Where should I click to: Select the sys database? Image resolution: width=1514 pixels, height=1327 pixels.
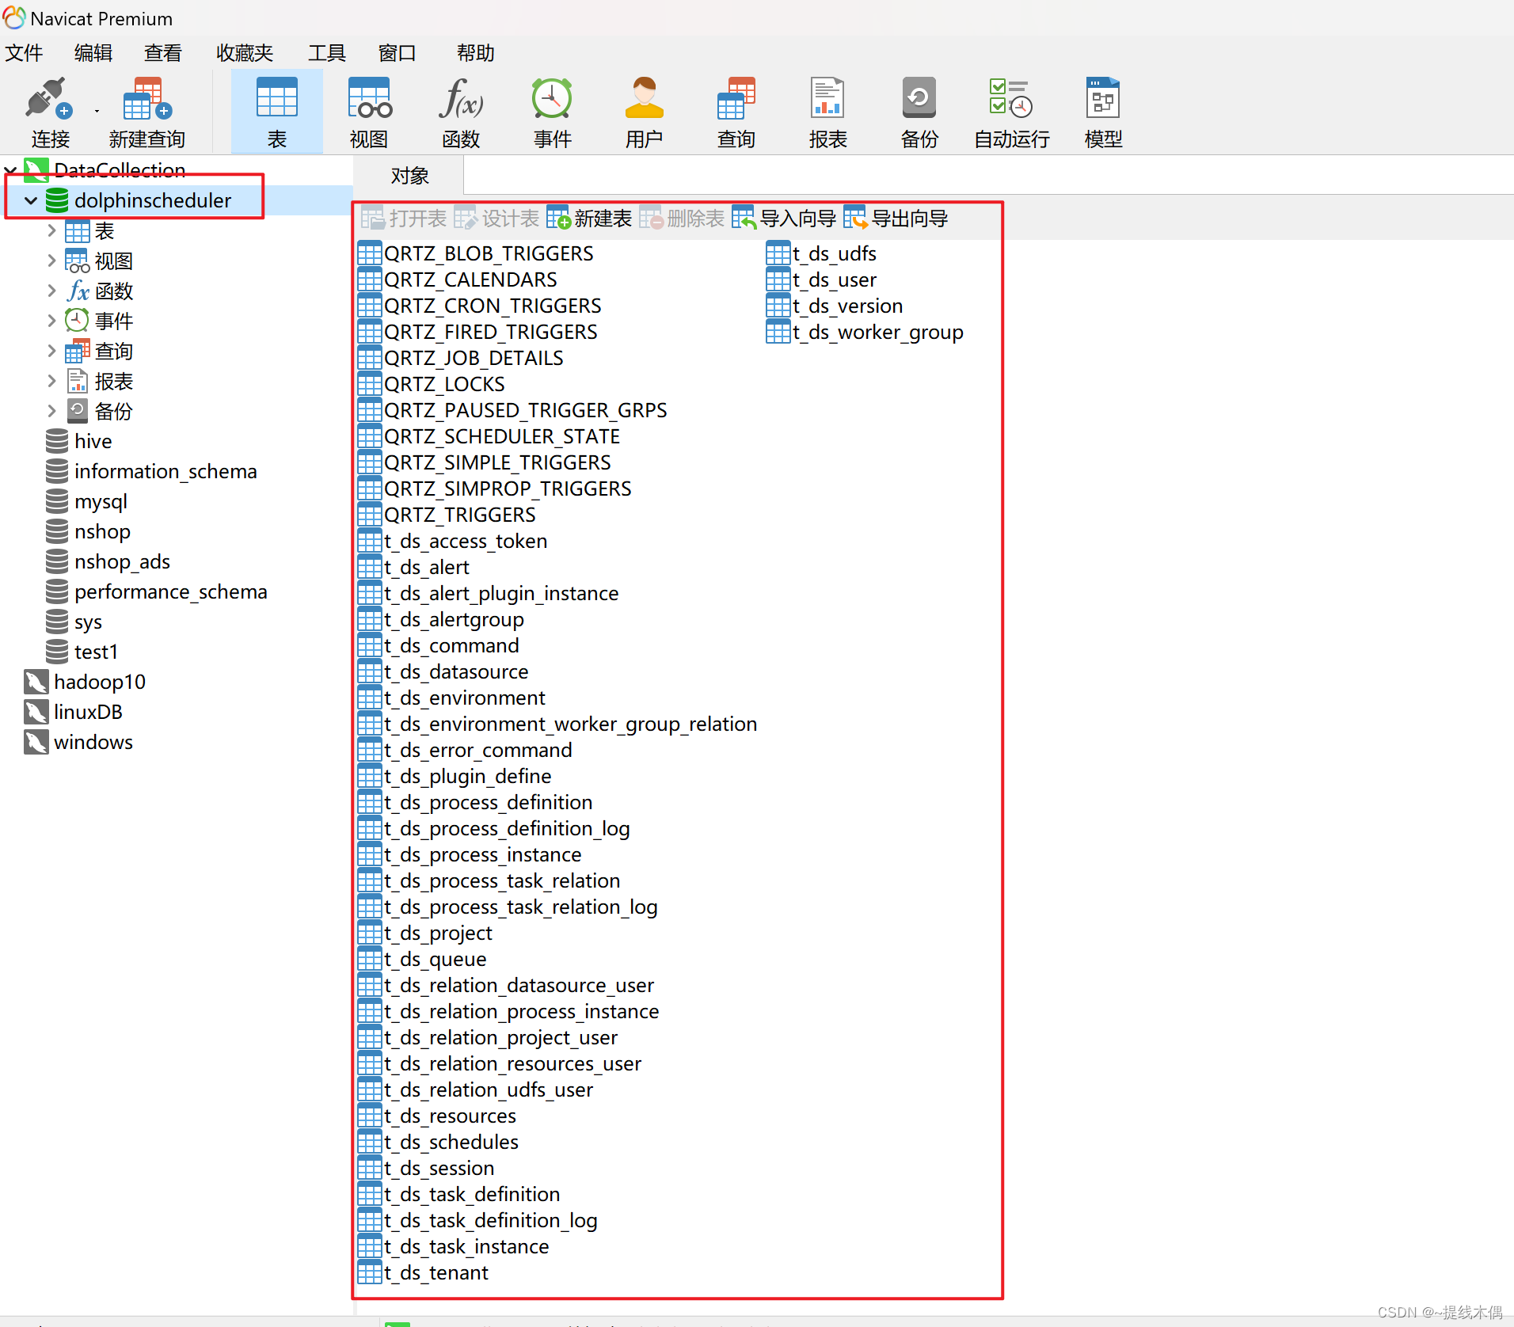tap(88, 622)
